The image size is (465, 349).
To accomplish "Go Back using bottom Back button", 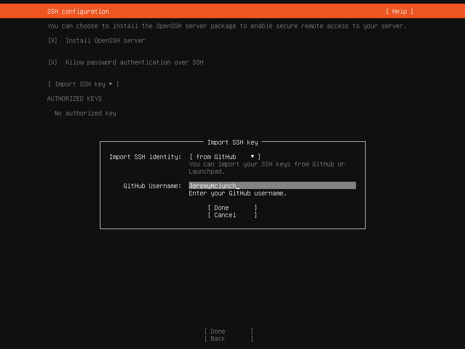I will pyautogui.click(x=228, y=339).
